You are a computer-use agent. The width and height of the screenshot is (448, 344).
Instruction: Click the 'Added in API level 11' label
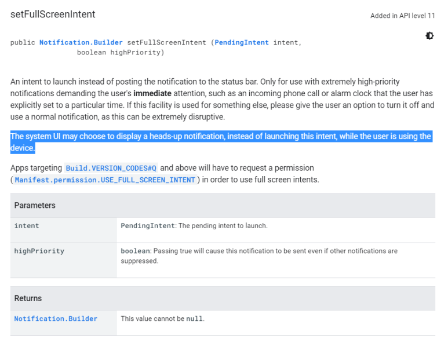point(402,16)
